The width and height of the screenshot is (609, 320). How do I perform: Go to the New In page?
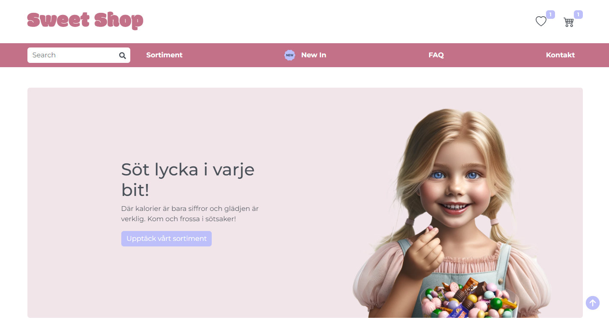(314, 55)
